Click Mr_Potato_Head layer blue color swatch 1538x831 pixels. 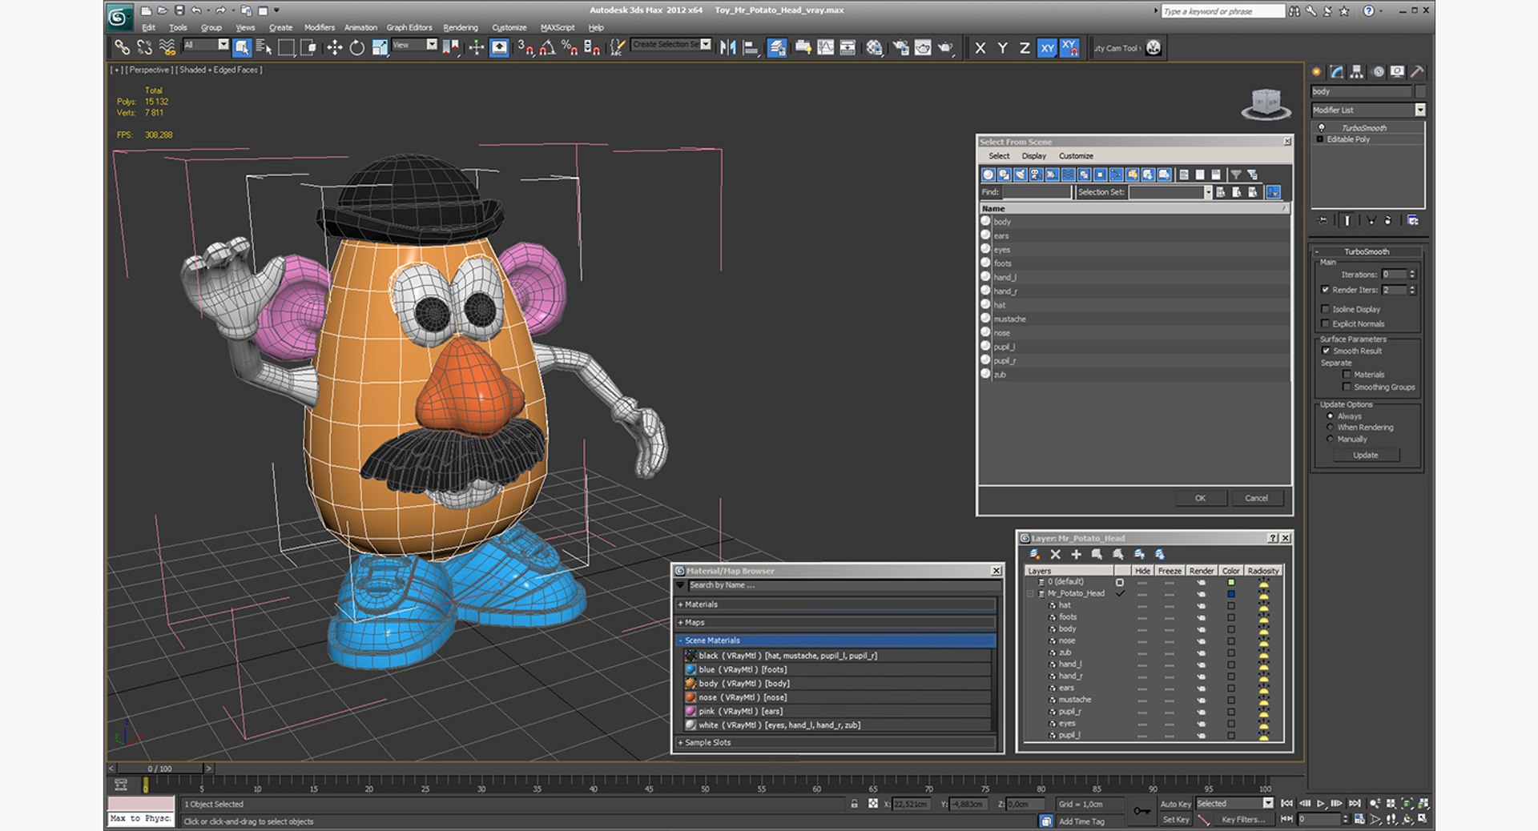tap(1231, 594)
